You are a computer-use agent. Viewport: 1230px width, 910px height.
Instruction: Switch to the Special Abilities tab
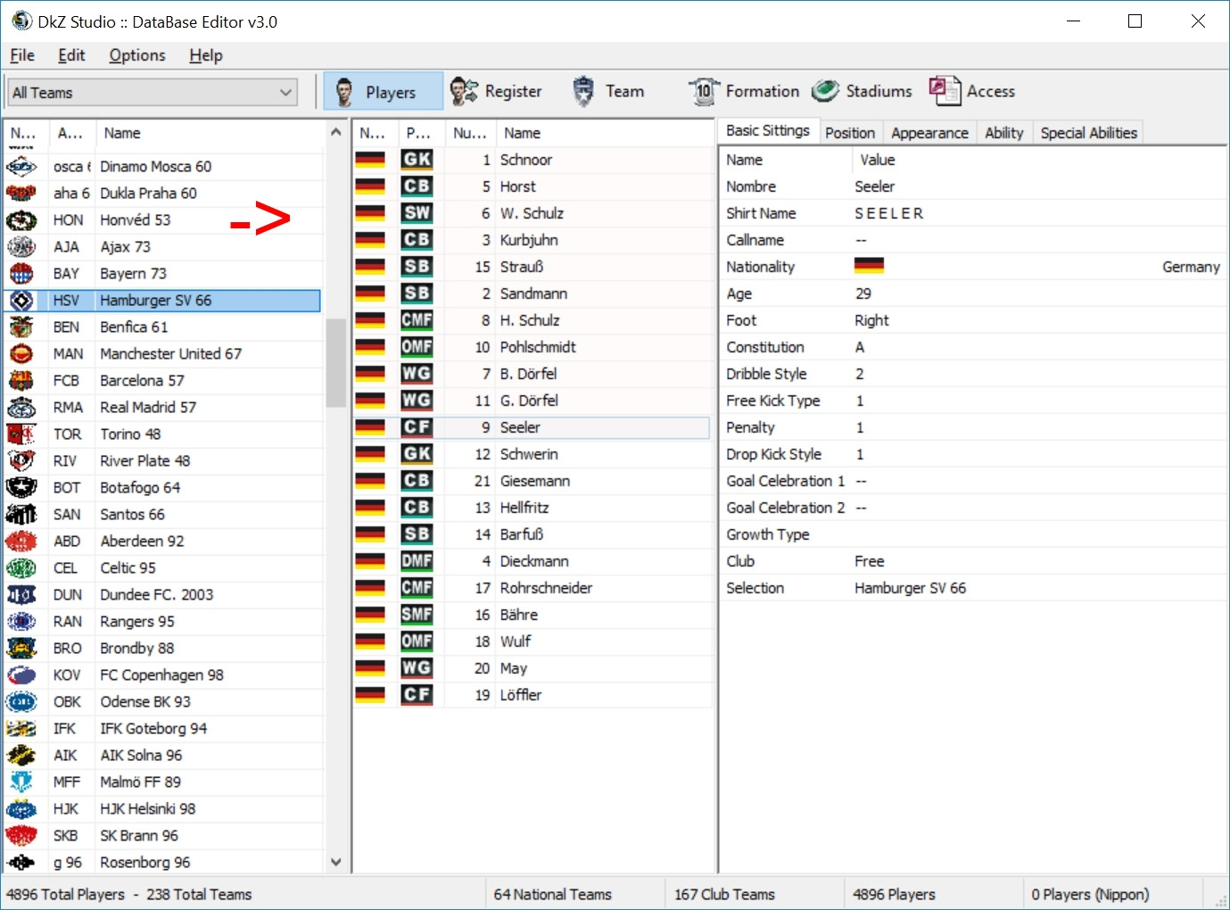(x=1089, y=133)
